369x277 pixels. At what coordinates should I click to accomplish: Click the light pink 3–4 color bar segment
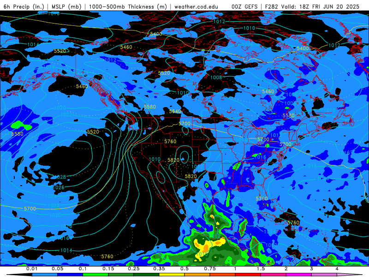coord(324,275)
